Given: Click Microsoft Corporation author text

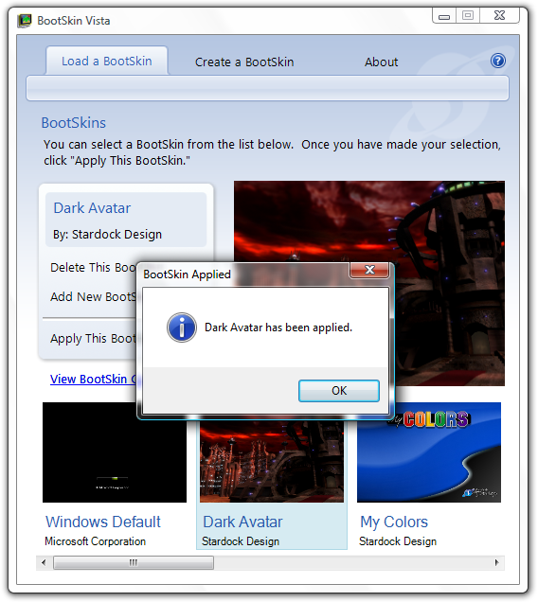Looking at the screenshot, I should [96, 541].
